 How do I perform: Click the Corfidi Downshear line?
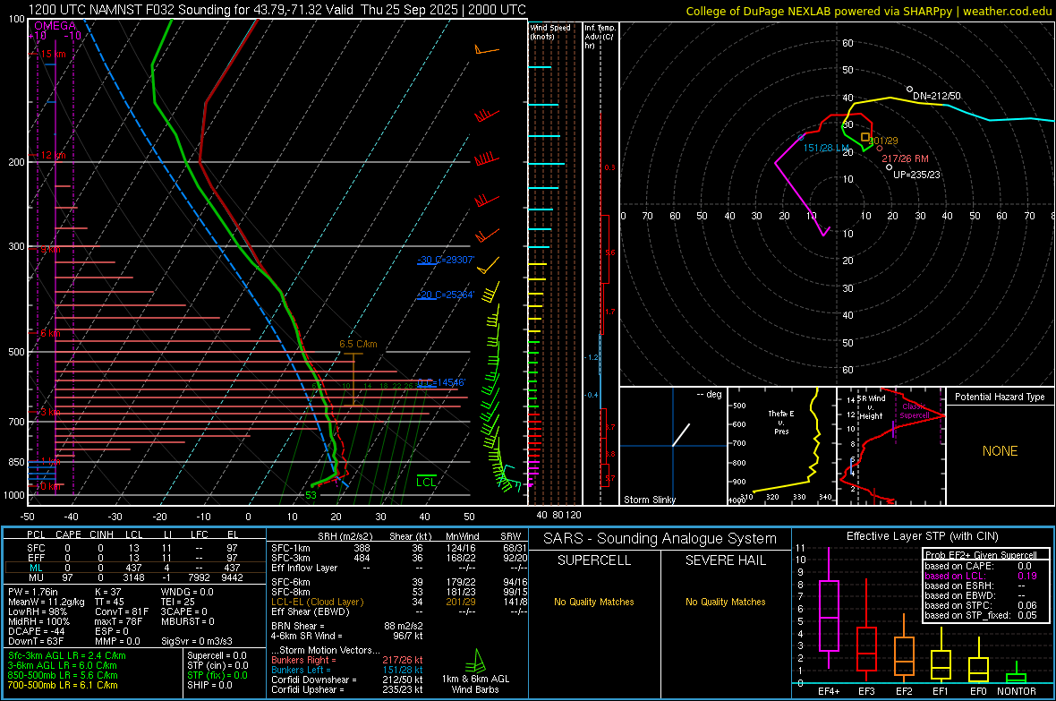347,680
